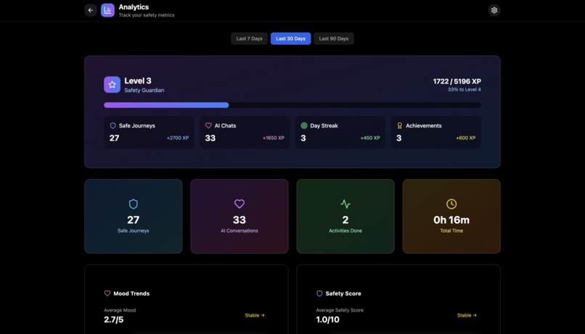Click the green activity pulse icon

point(345,204)
